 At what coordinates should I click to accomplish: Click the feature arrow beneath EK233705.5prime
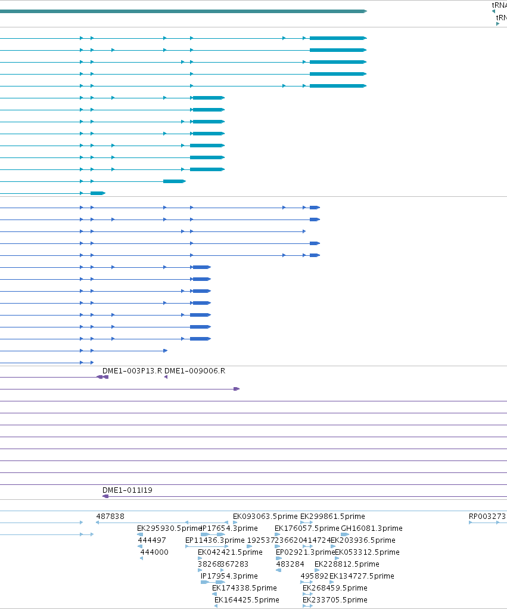coord(307,606)
